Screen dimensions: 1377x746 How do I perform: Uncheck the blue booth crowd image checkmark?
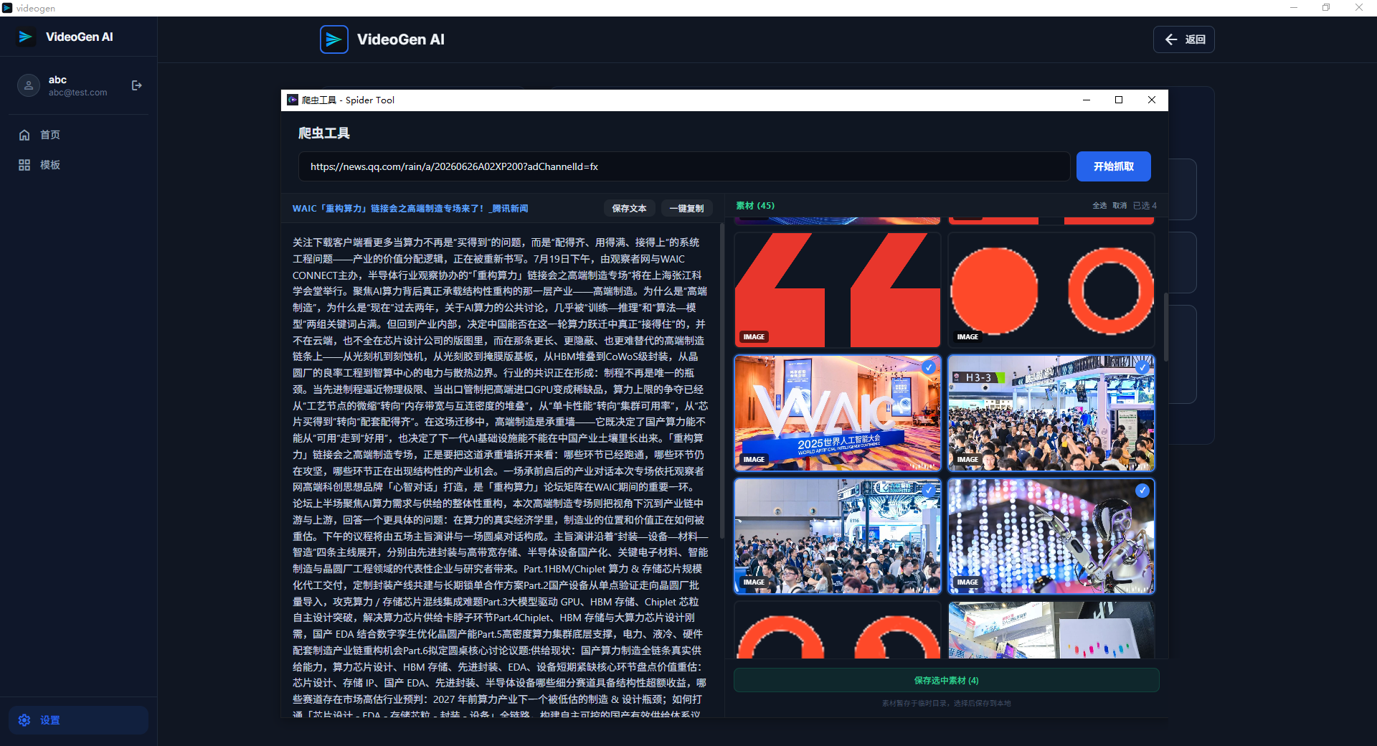point(929,491)
